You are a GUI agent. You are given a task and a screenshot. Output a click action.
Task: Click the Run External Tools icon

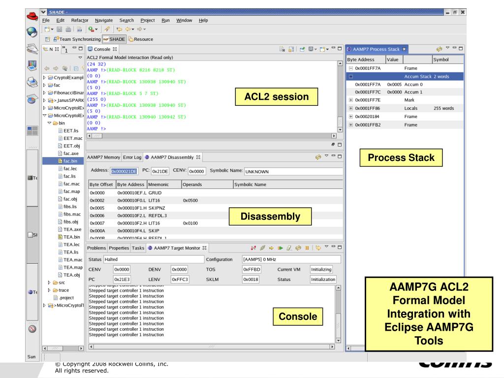tap(91, 29)
